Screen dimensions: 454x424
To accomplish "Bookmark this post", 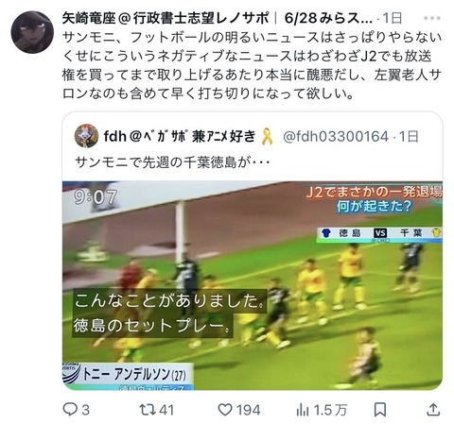I will (380, 410).
